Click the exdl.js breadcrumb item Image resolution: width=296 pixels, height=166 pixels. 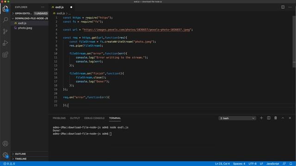pos(61,13)
